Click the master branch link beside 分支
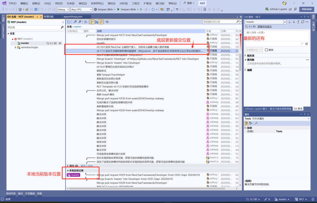This screenshot has width=317, height=203. (x=77, y=27)
